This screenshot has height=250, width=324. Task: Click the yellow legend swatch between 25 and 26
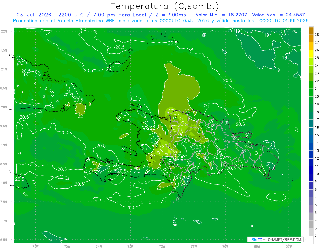coord(311,54)
